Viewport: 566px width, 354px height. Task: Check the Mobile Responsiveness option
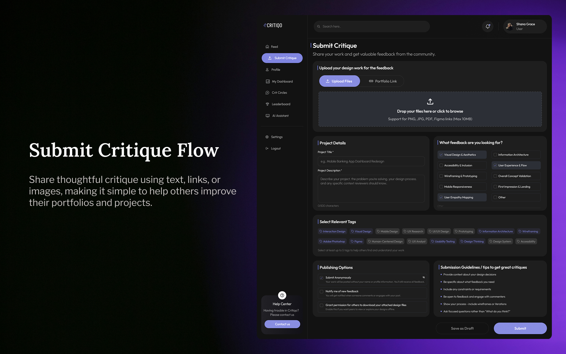coord(441,187)
